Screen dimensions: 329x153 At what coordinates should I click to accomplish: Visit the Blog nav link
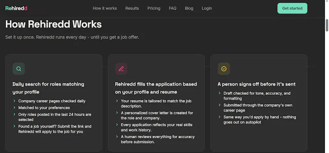point(189,8)
